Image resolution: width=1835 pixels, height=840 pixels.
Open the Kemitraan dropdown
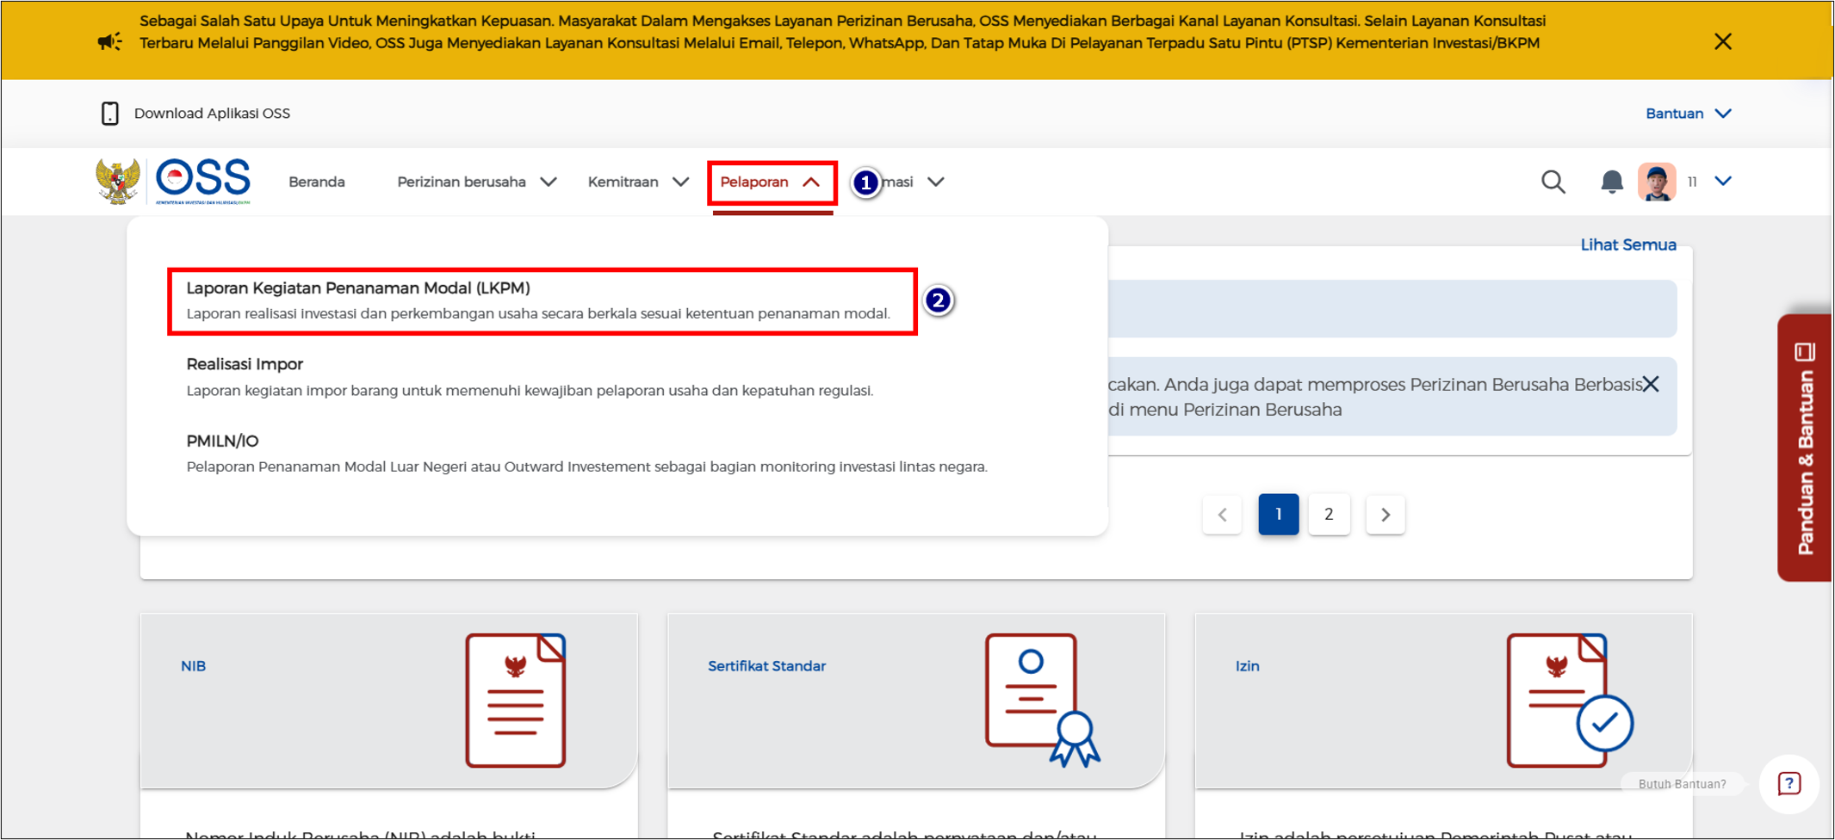point(636,182)
